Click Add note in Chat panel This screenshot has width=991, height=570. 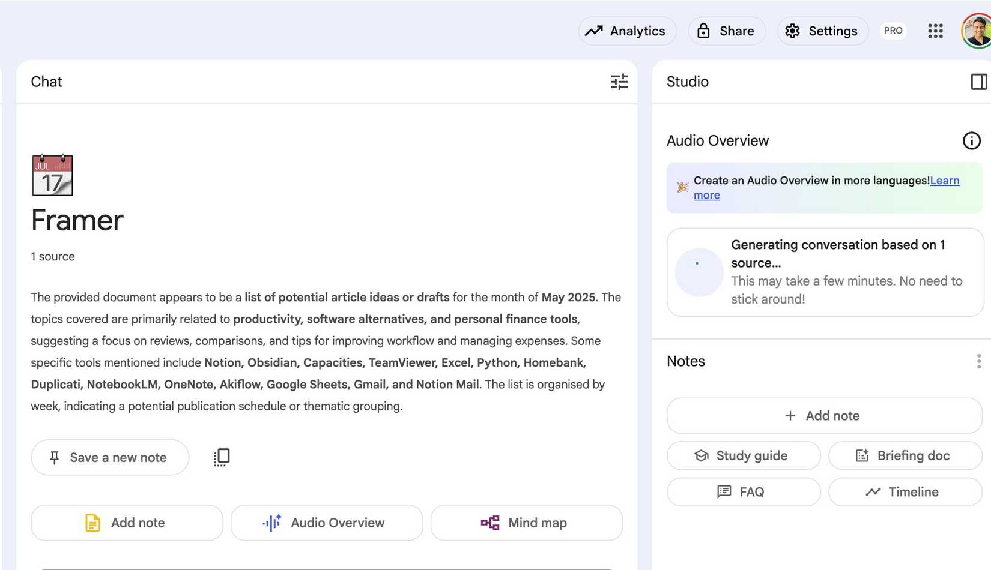tap(127, 523)
